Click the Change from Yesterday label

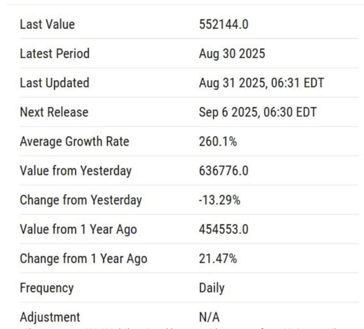click(x=81, y=200)
